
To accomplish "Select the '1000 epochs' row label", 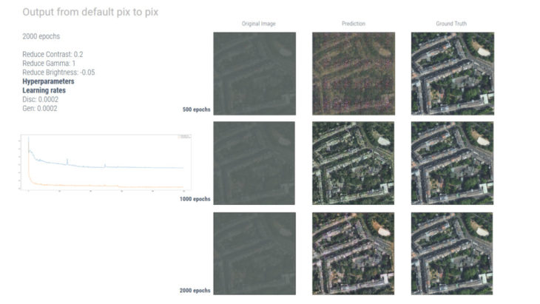I will pyautogui.click(x=195, y=200).
